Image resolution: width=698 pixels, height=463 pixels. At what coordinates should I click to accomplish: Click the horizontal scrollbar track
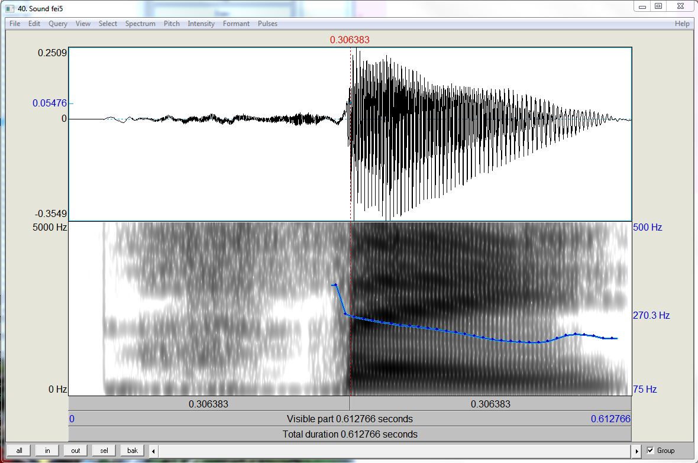coord(395,451)
